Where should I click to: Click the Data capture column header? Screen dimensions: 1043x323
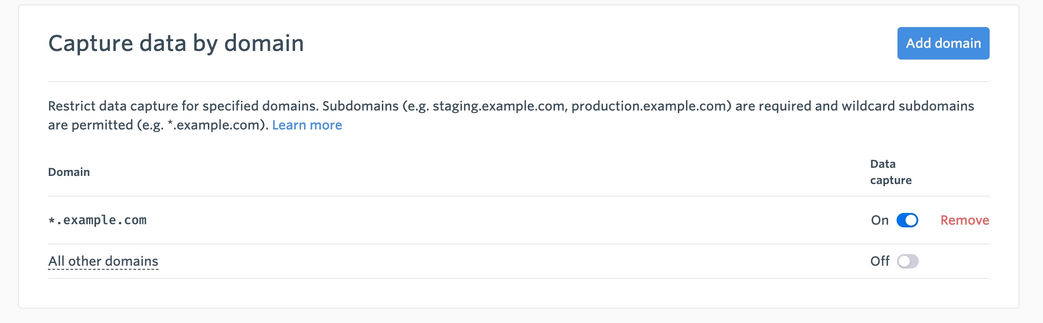[890, 172]
